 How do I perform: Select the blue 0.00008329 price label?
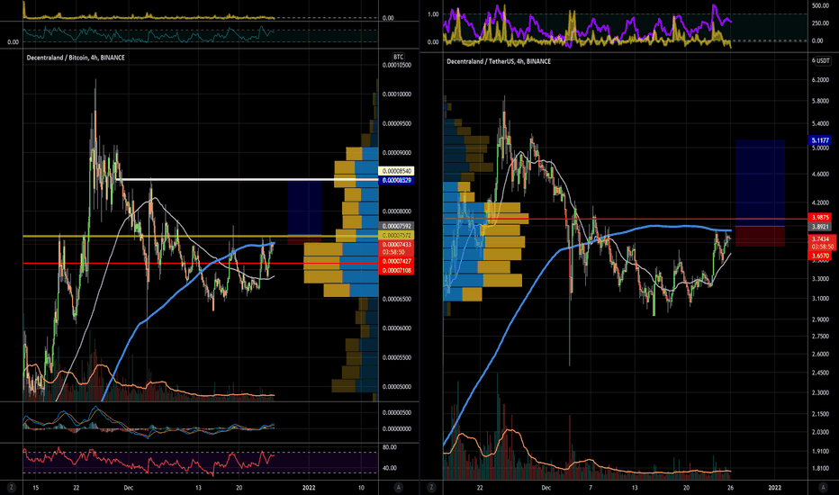tap(396, 180)
